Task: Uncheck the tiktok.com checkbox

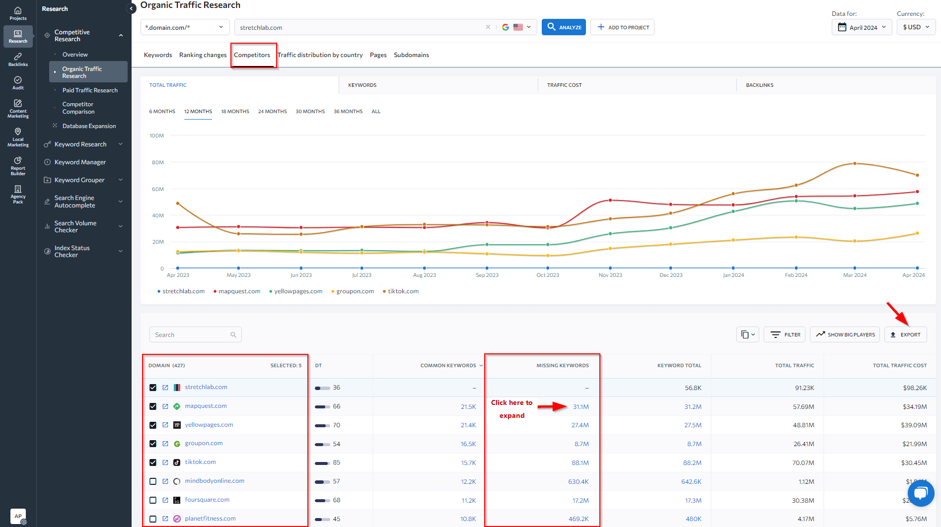Action: pos(153,462)
